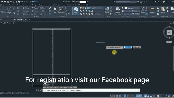This screenshot has height=98, width=174.
Task: Expand the Layers panel
Action: pyautogui.click(x=88, y=17)
